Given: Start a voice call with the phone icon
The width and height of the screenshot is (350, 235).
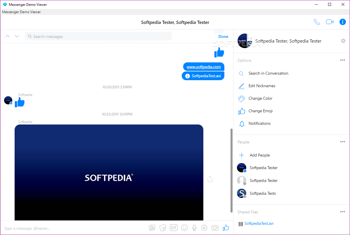Looking at the screenshot, I should (x=317, y=22).
